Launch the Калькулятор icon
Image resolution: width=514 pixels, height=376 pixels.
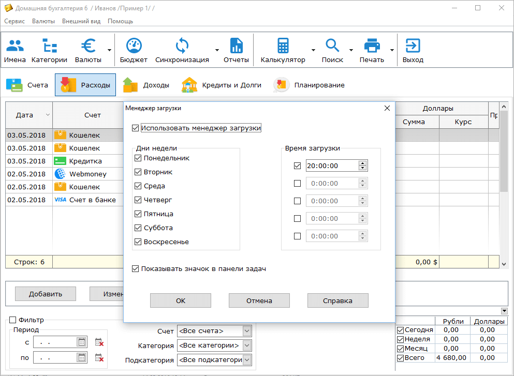point(283,51)
